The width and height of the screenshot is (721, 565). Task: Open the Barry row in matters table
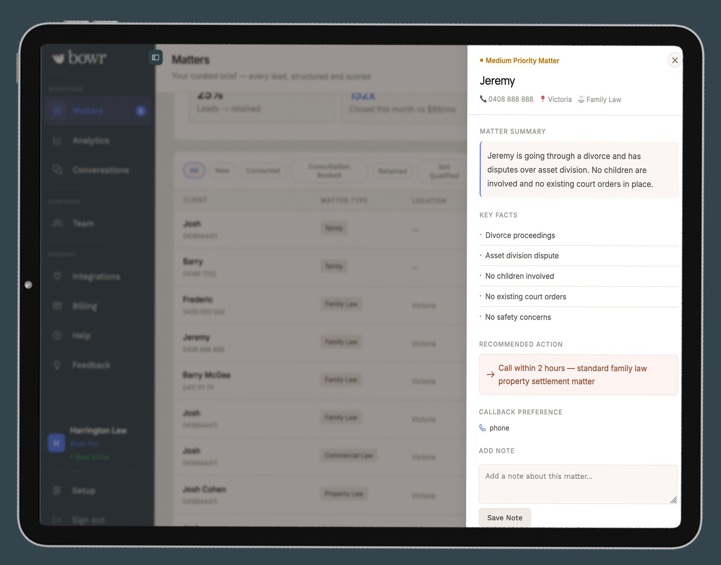321,267
